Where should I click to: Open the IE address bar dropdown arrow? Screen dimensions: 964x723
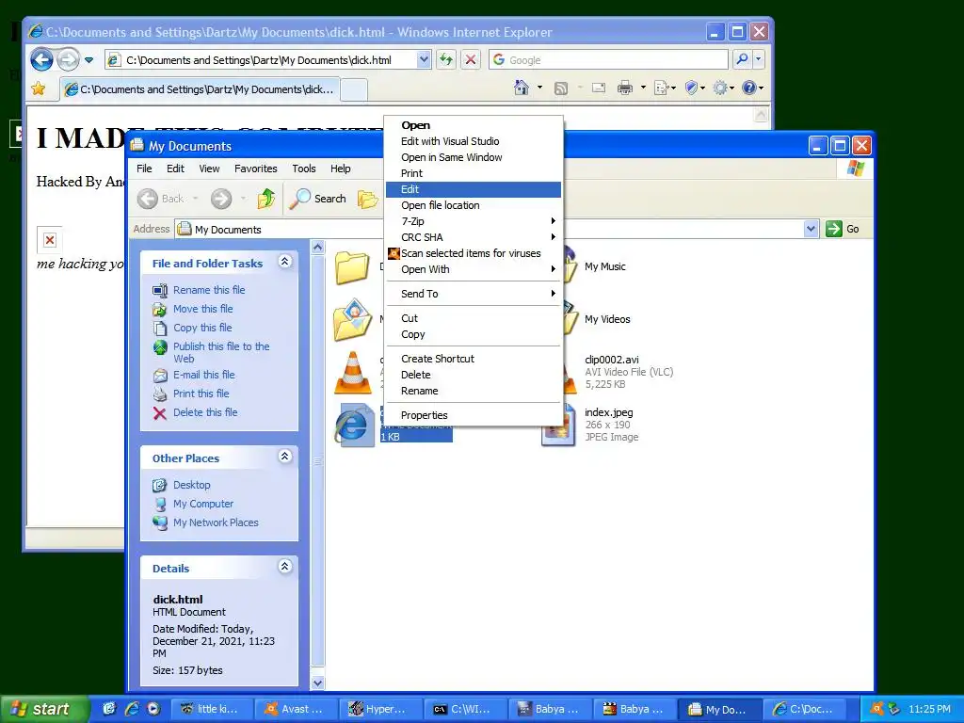(424, 59)
